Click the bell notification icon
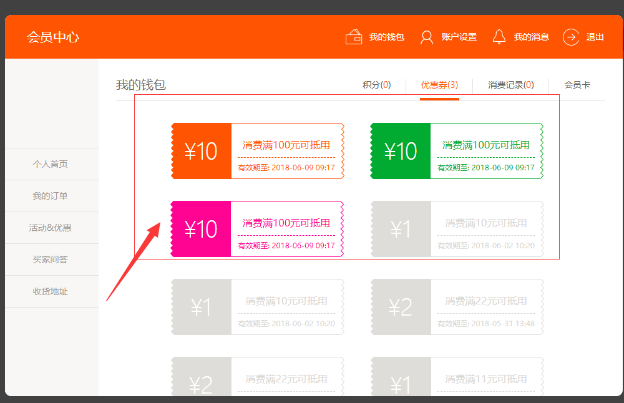624x403 pixels. 499,37
